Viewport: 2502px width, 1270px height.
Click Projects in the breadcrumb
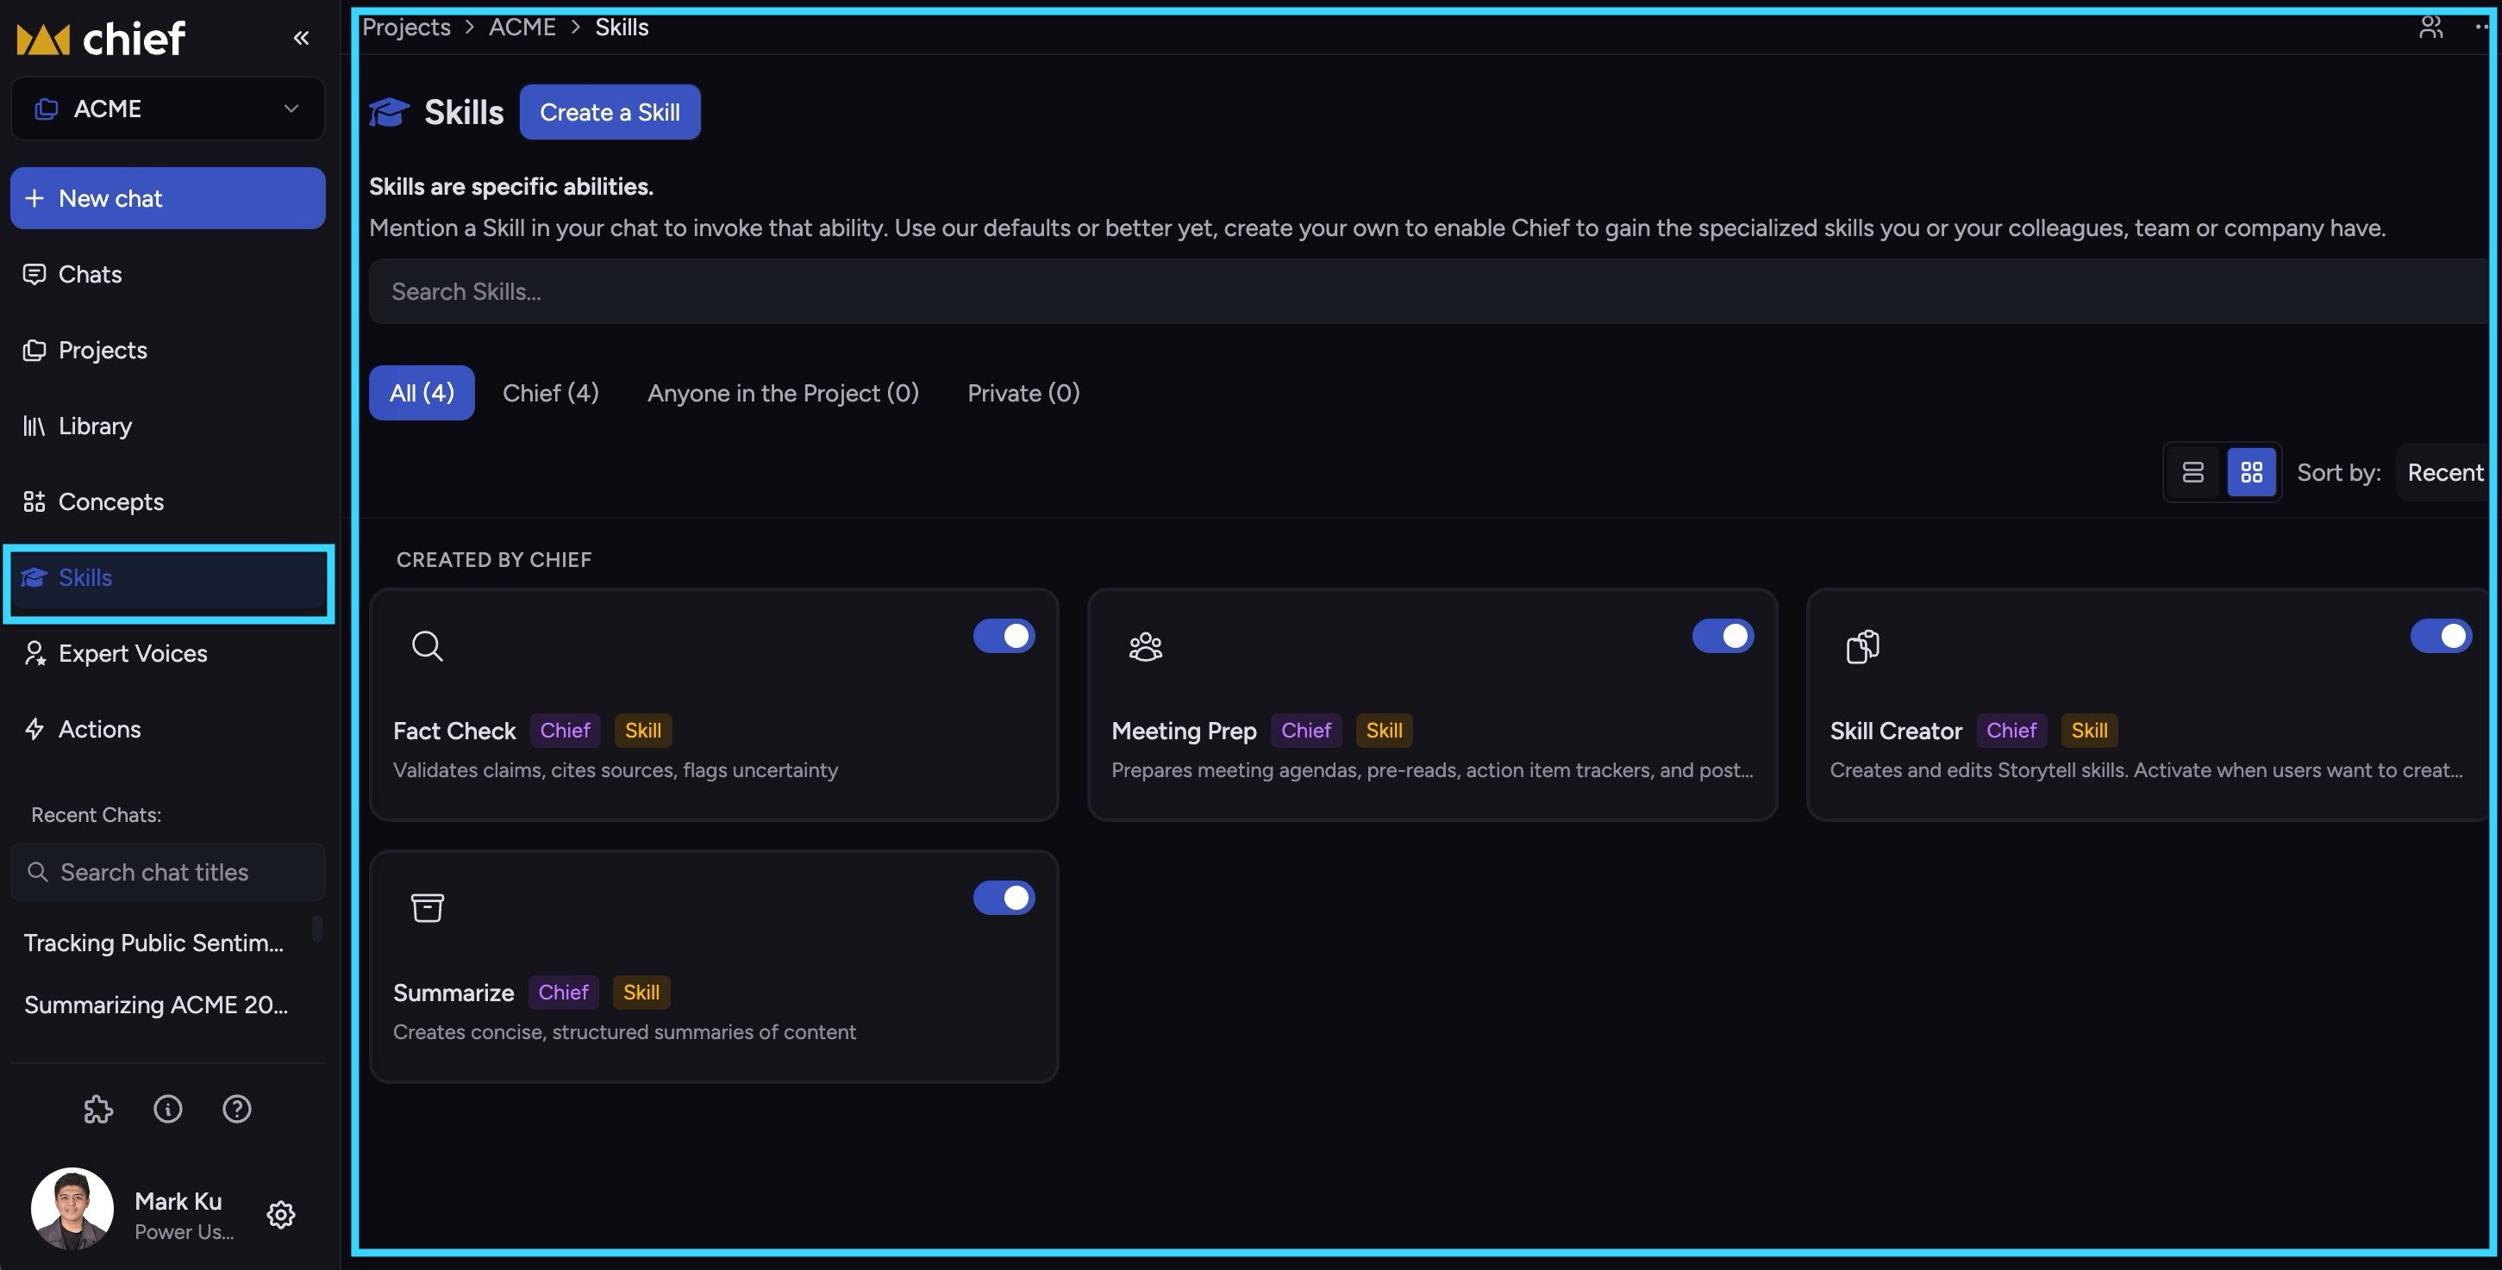[x=406, y=28]
